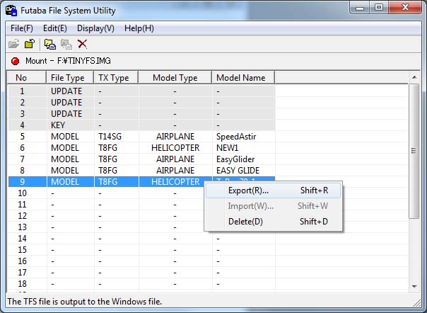
Task: Choose Export(R)... from the context menu
Action: coord(248,190)
